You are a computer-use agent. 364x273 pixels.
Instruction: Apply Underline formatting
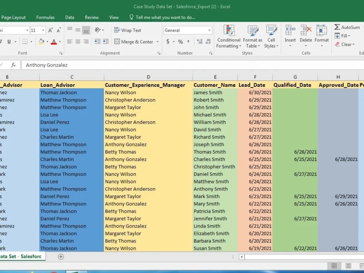9,41
